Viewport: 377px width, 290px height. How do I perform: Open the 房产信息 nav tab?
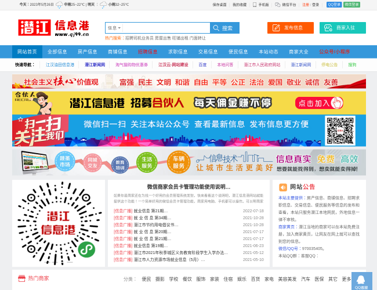[87, 52]
